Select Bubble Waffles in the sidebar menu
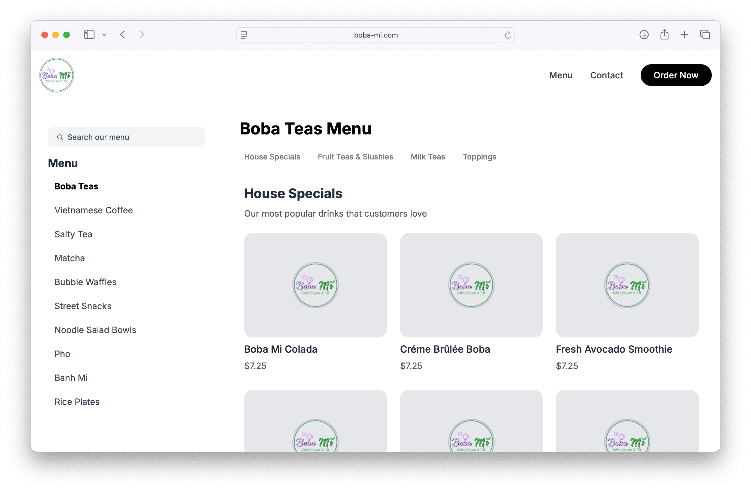 86,282
